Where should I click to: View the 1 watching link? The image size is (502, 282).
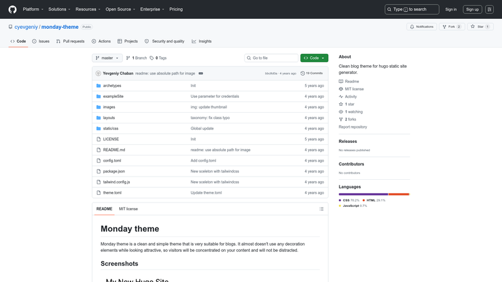(351, 112)
